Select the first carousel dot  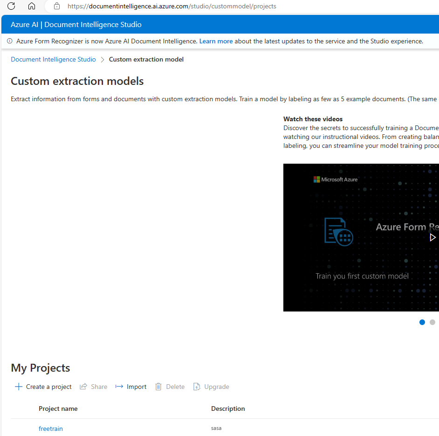422,322
